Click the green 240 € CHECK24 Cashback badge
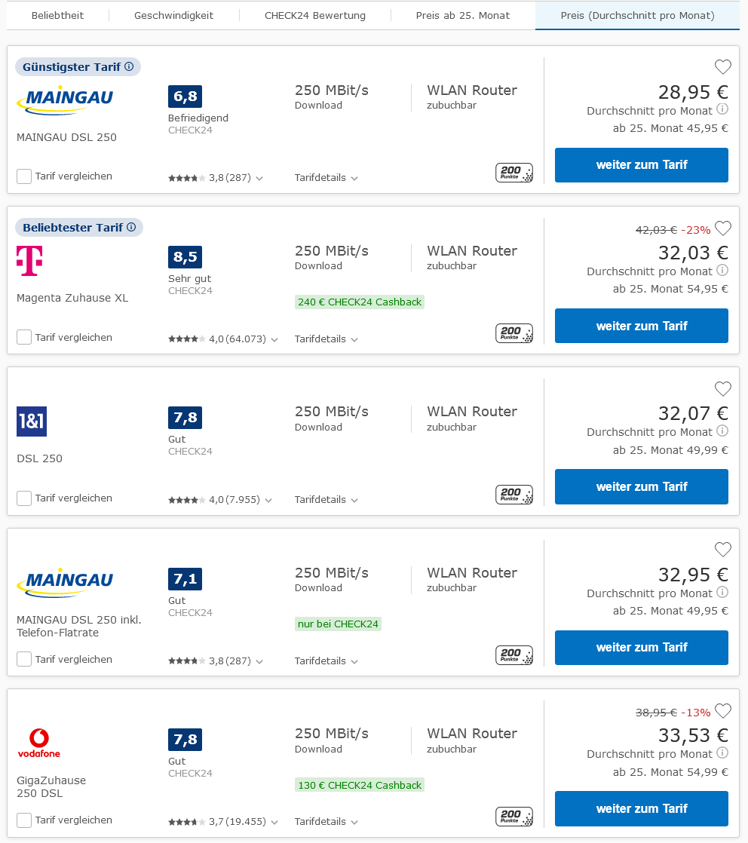Viewport: 748px width, 843px height. pos(360,302)
